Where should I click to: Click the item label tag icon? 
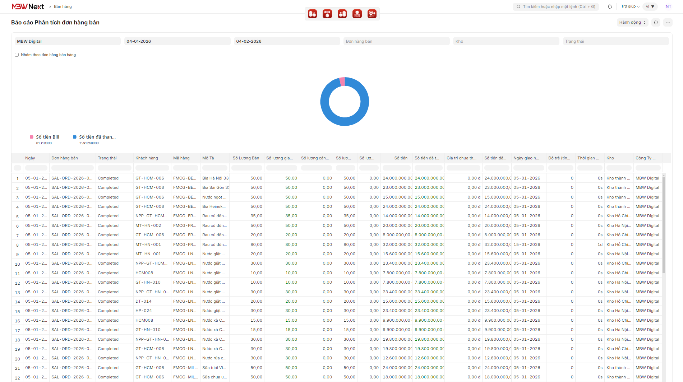327,14
